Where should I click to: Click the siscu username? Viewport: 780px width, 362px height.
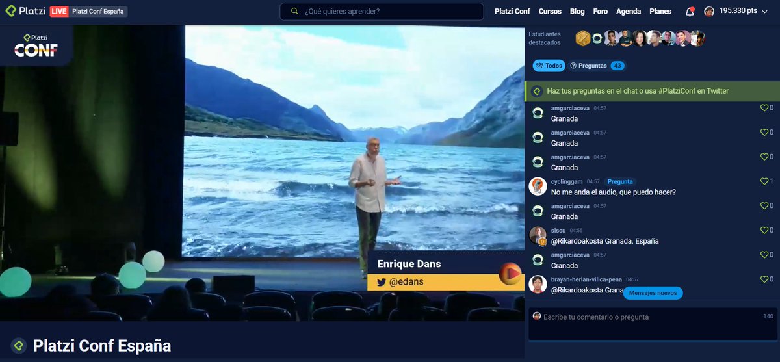pos(558,230)
